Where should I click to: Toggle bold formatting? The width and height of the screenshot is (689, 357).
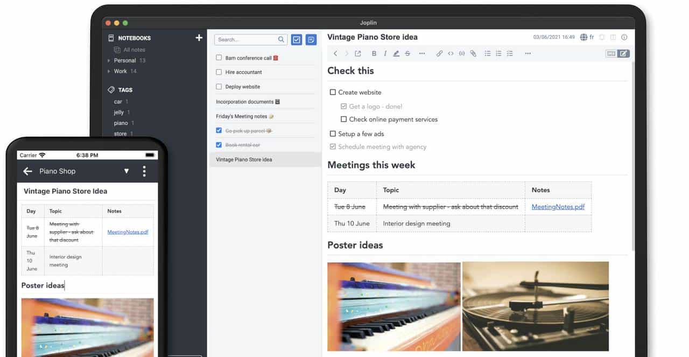(x=374, y=53)
